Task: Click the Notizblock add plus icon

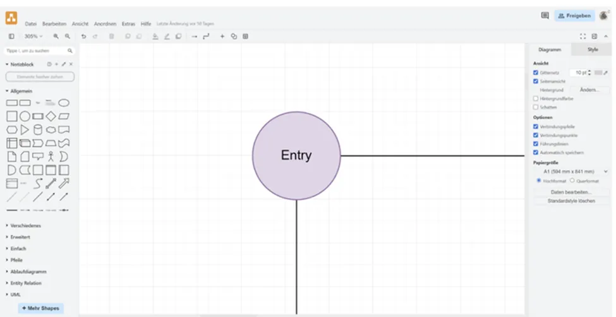Action: tap(57, 64)
